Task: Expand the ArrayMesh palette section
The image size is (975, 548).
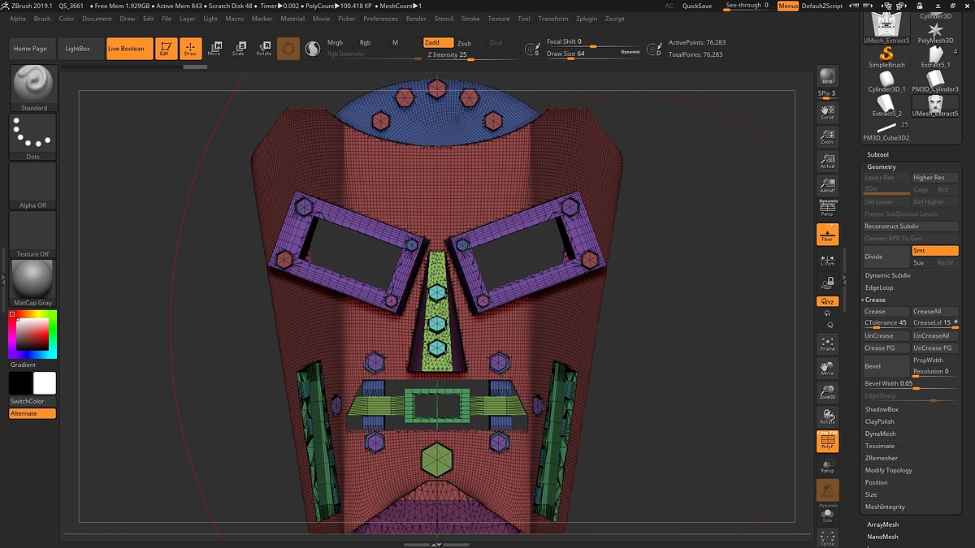Action: [883, 524]
